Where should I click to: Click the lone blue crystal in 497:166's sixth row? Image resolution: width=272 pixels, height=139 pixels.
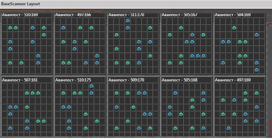click(x=97, y=56)
